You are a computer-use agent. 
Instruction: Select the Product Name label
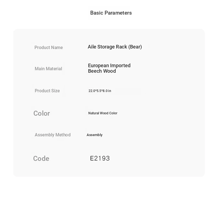click(x=49, y=47)
